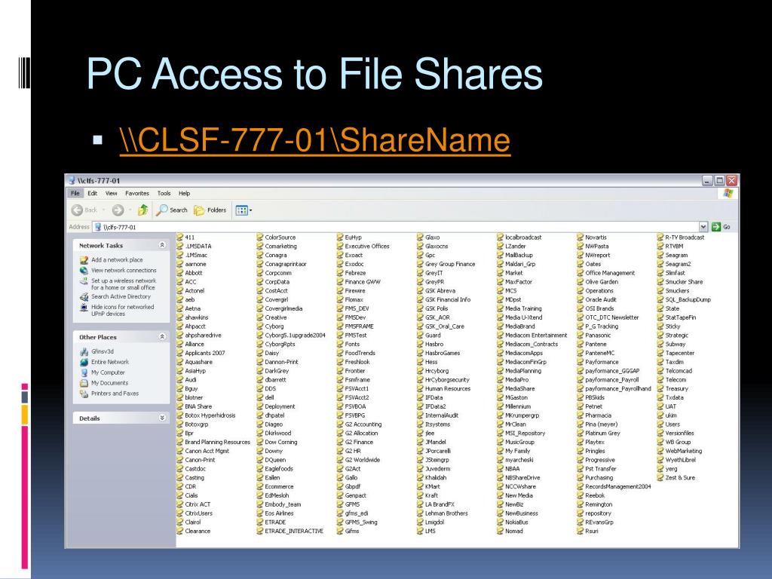Open Printers and Faxes link
772x579 pixels.
tap(115, 394)
